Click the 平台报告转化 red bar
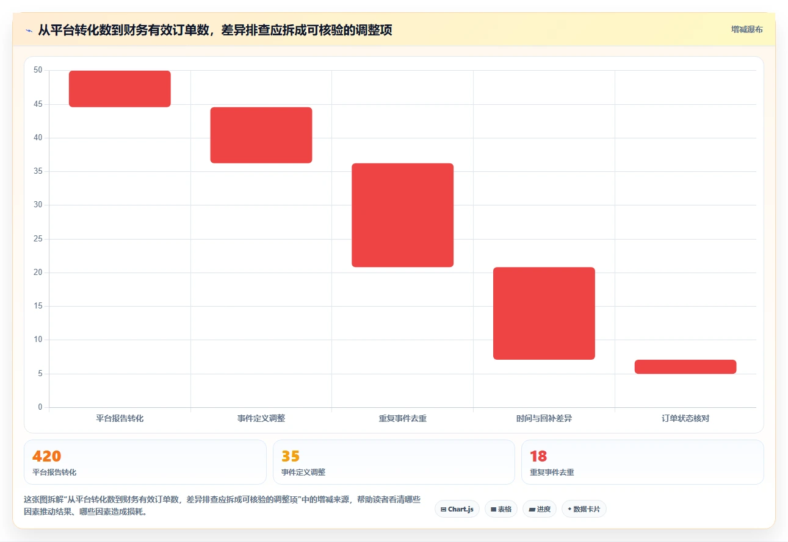The width and height of the screenshot is (788, 542). (120, 89)
